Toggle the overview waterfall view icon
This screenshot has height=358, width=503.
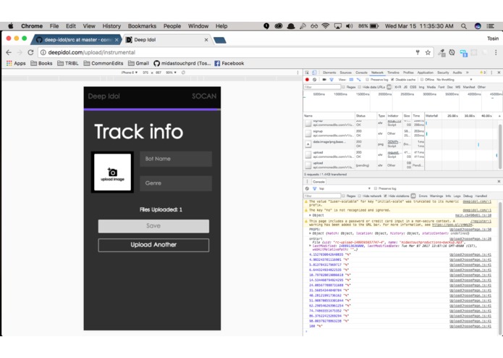tap(359, 79)
